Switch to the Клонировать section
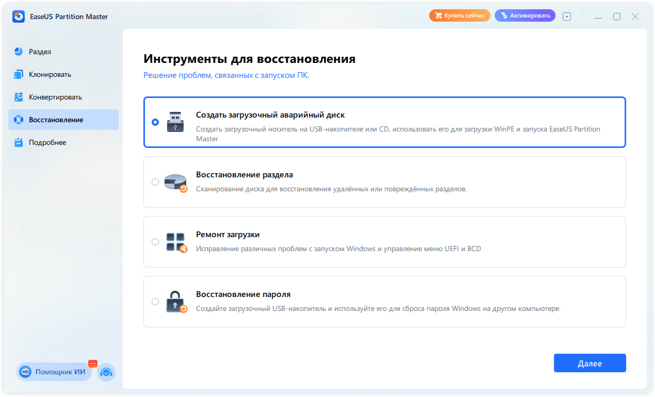The height and width of the screenshot is (397, 655). (x=63, y=74)
